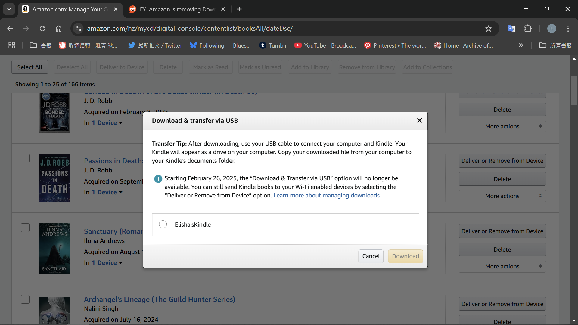578x325 pixels.
Task: Click the Select All button
Action: tap(30, 67)
